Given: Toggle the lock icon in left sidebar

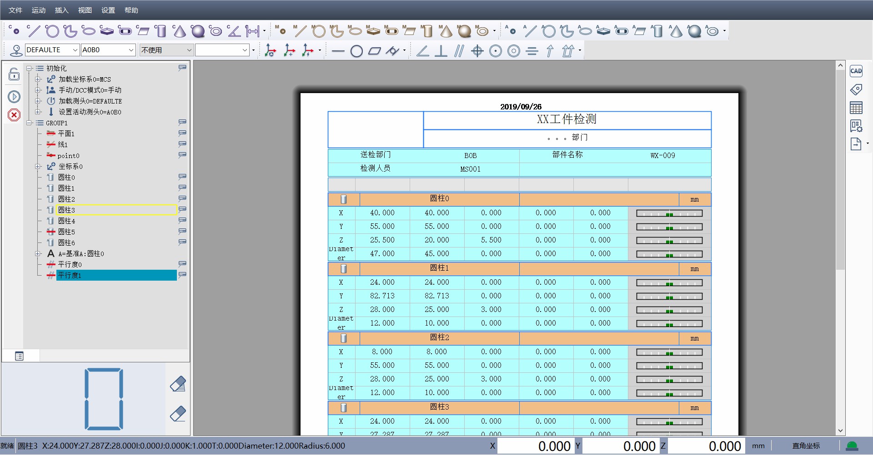Looking at the screenshot, I should pos(14,74).
